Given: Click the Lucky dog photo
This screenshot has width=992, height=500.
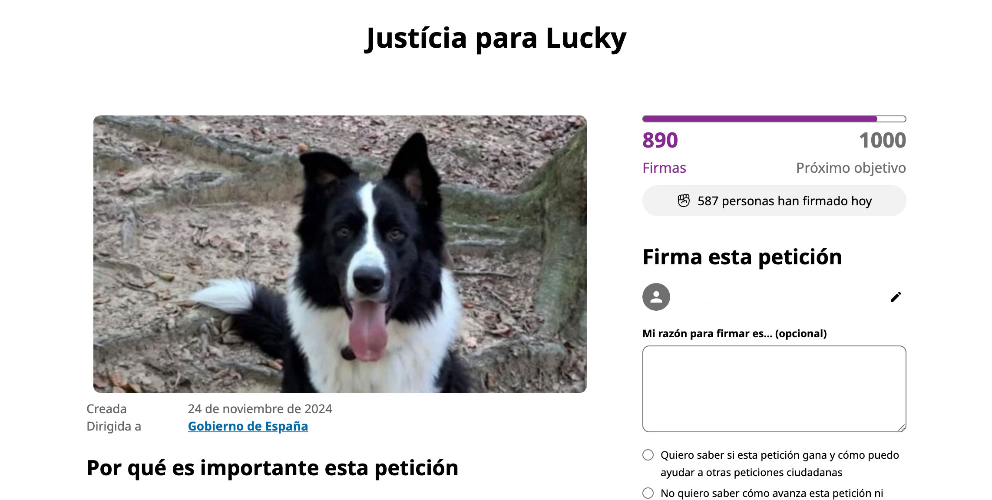Looking at the screenshot, I should (340, 254).
